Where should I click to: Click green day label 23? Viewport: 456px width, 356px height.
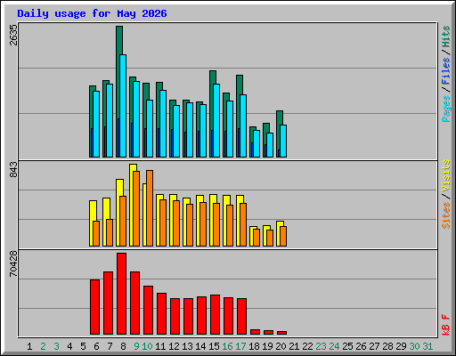[x=321, y=346]
